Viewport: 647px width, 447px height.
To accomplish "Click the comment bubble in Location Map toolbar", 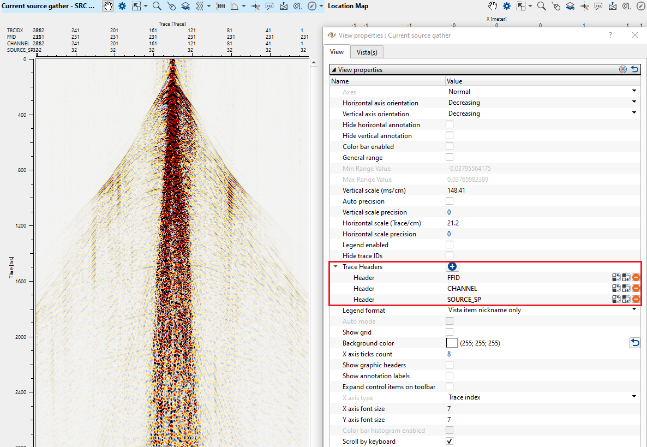I will click(x=598, y=6).
